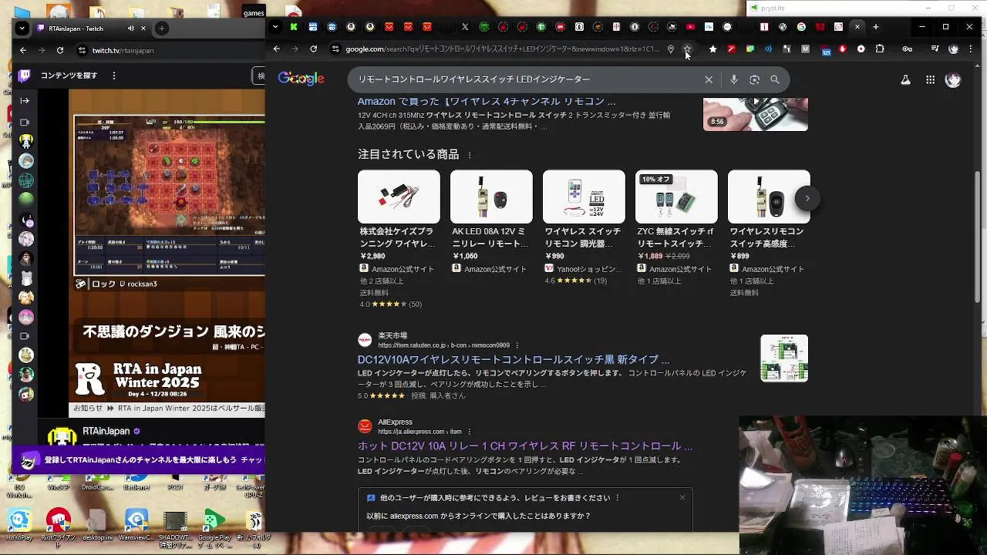Open more options for the 楽天市場 result
The image size is (987, 555).
[x=517, y=345]
